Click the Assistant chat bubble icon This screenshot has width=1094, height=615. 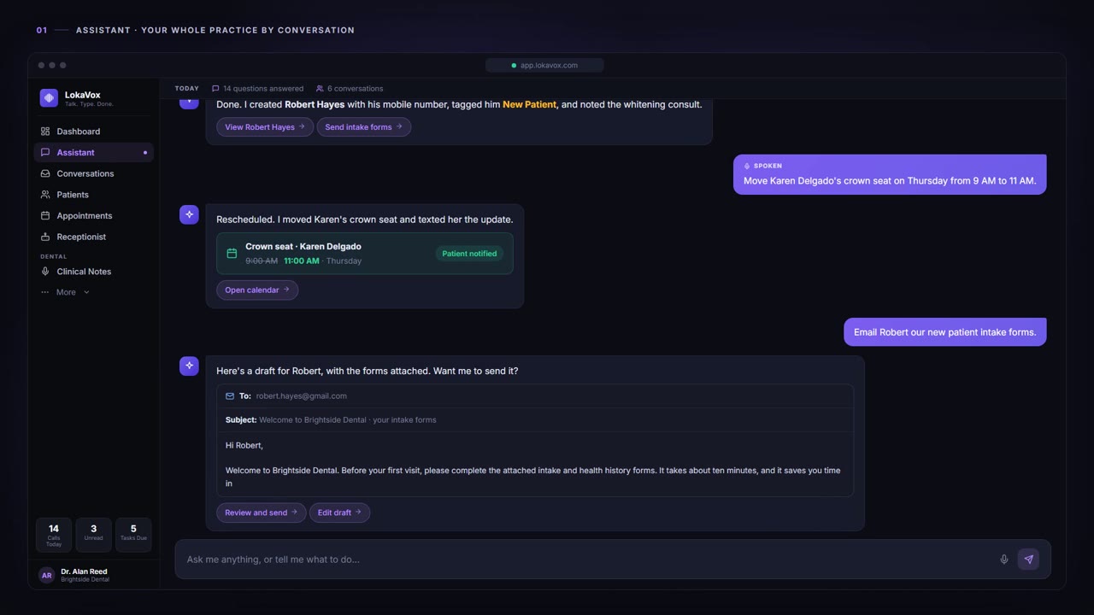(45, 152)
